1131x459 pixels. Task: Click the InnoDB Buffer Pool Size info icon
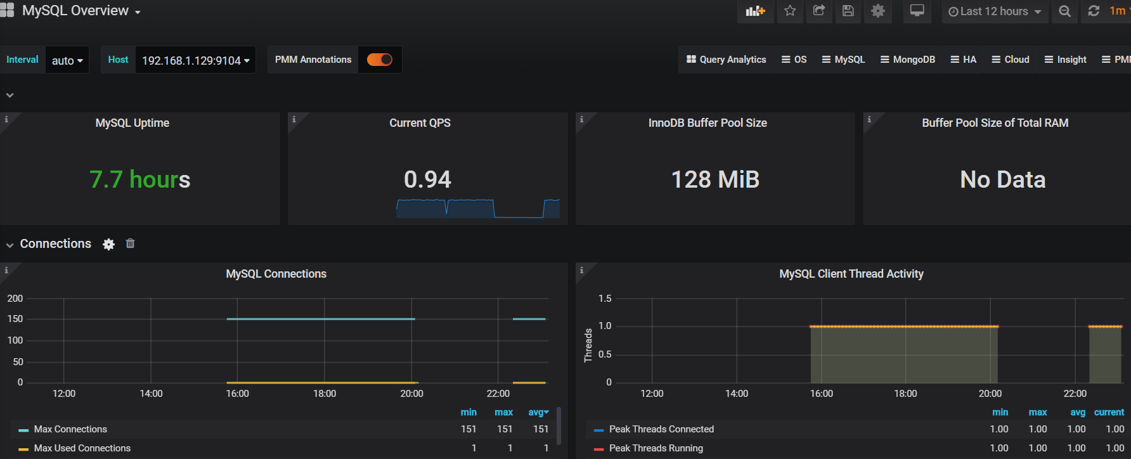point(581,119)
